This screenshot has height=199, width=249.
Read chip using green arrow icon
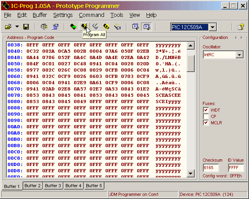coord(73,27)
